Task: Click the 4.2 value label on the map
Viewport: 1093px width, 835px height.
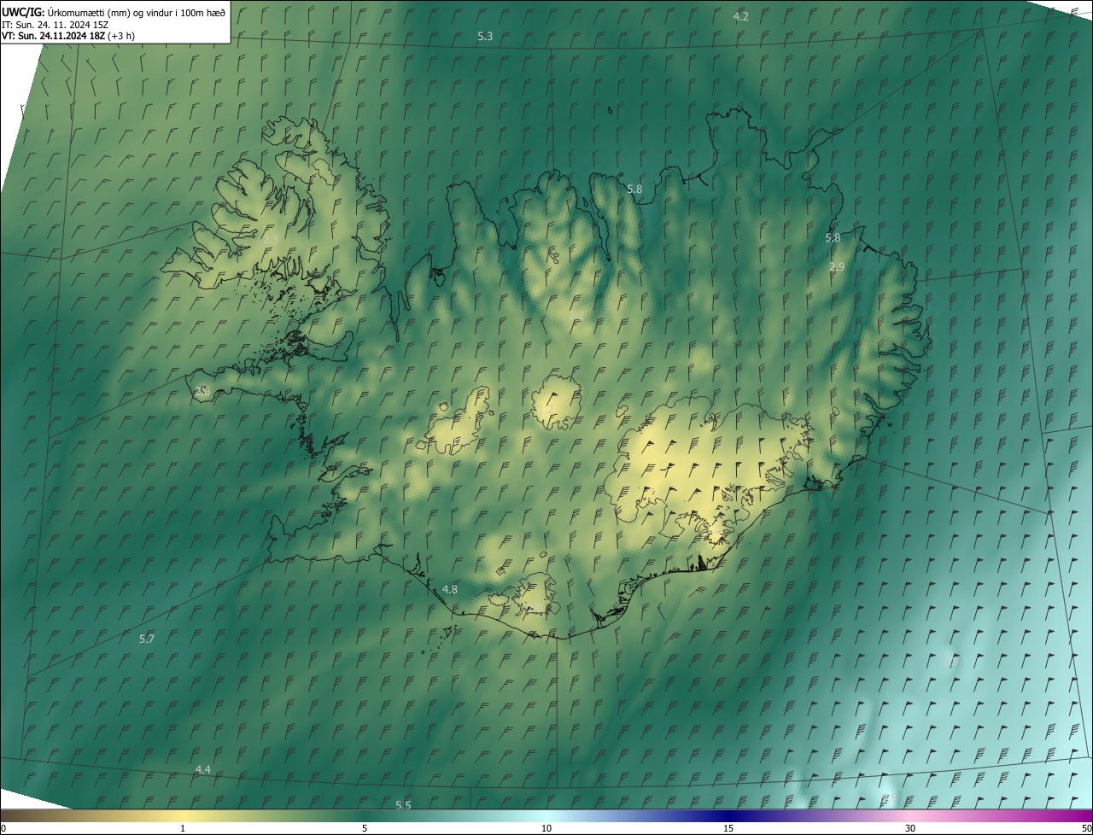Action: [741, 16]
